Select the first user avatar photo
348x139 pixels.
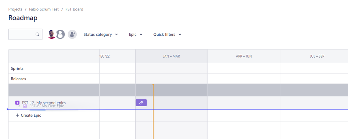click(x=52, y=35)
